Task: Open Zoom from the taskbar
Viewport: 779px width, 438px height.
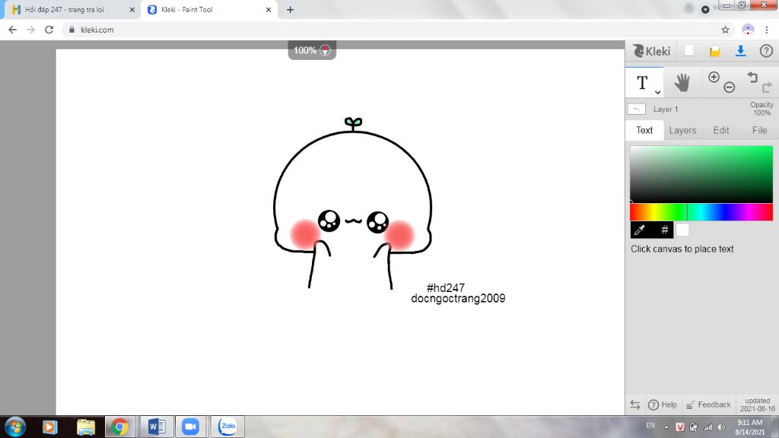Action: [x=190, y=427]
